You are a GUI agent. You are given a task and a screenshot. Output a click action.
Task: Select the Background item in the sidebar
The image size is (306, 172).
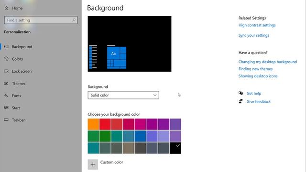click(x=18, y=47)
